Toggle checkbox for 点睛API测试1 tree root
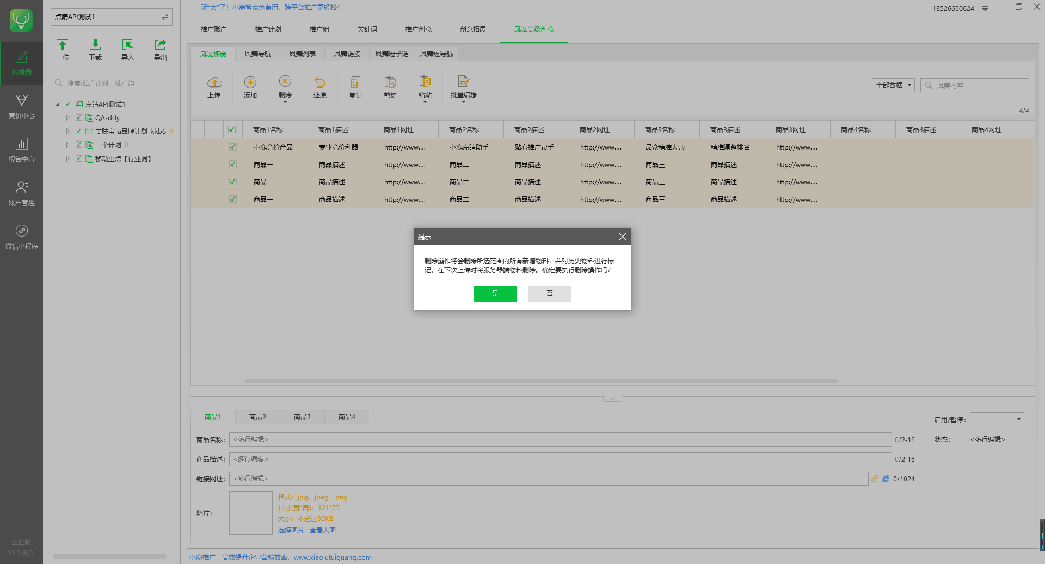 [x=68, y=104]
